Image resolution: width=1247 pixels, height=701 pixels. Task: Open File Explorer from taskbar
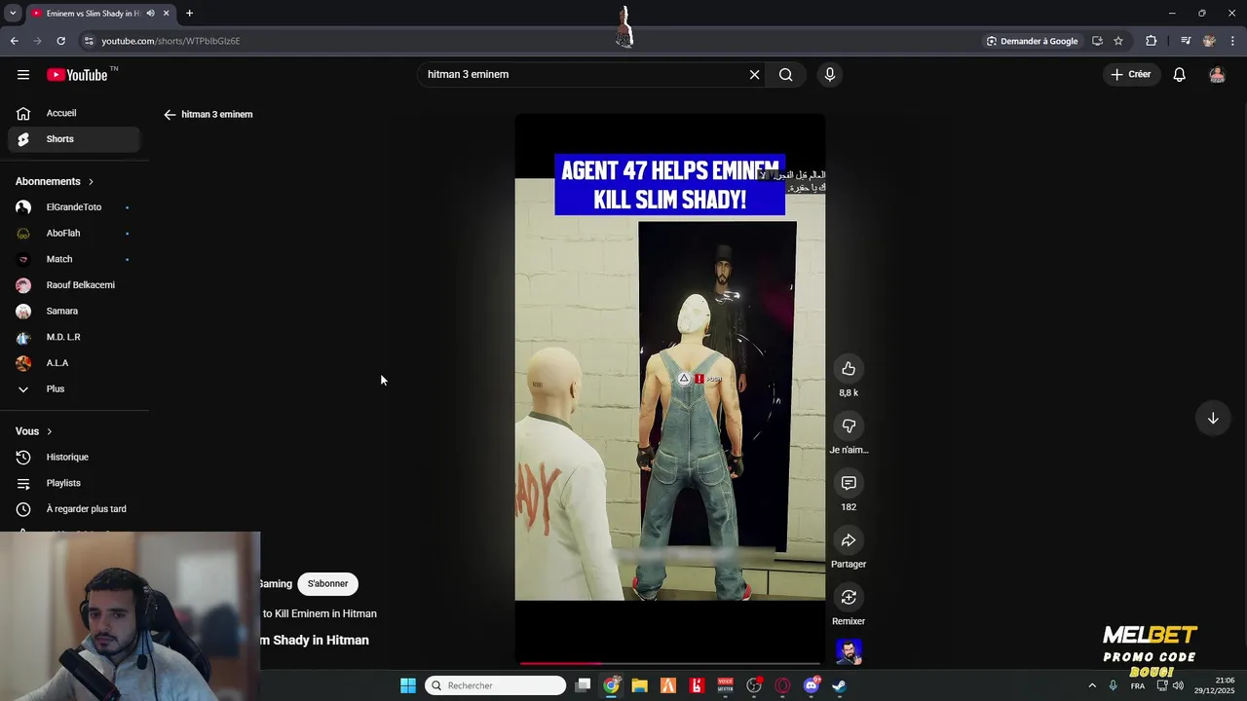pos(639,685)
